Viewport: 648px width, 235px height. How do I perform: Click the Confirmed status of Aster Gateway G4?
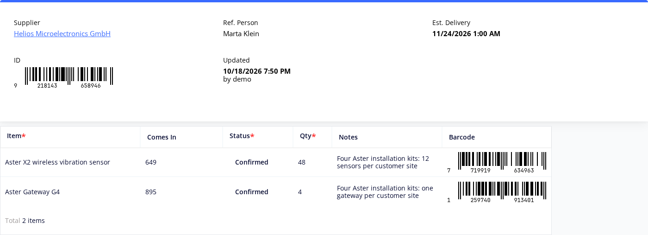pyautogui.click(x=252, y=192)
